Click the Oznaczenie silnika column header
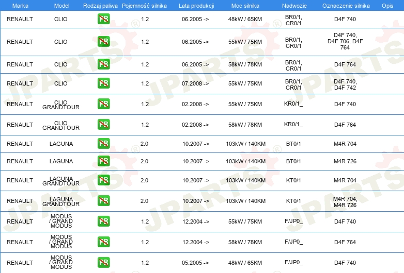This screenshot has width=404, height=273. click(x=346, y=6)
